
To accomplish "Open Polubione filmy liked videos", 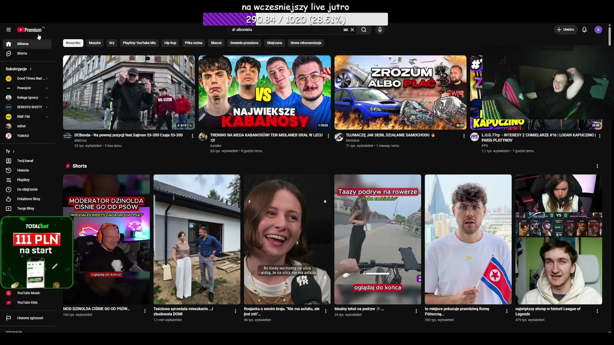I will 27,199.
